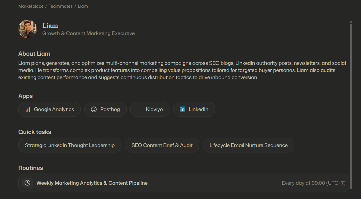Click the Quick tasks section heading

tap(35, 132)
